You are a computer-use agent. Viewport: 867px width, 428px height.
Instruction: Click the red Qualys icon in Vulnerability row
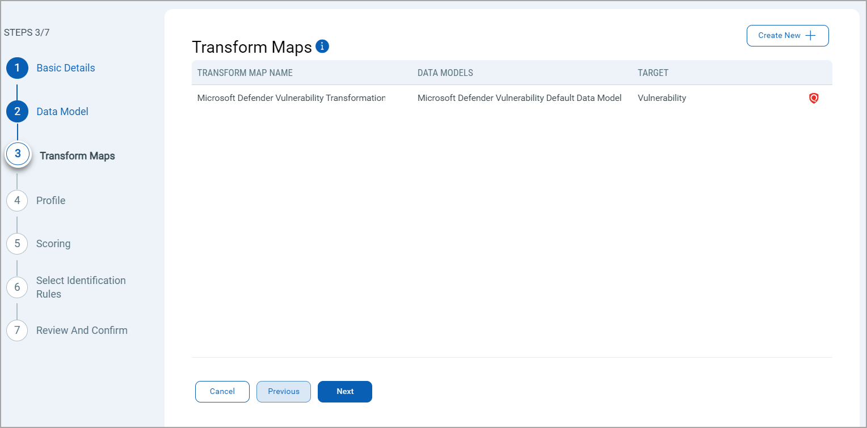814,99
